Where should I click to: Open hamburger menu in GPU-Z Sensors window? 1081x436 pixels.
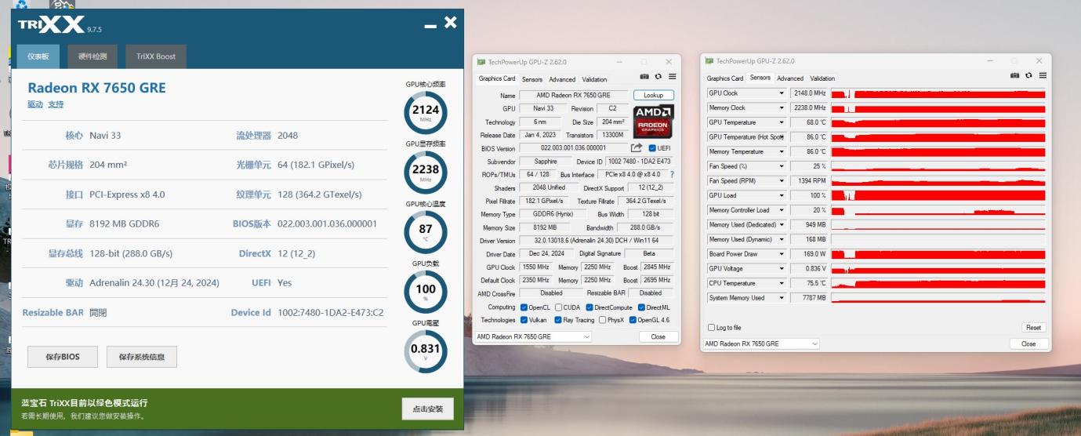tap(1043, 75)
